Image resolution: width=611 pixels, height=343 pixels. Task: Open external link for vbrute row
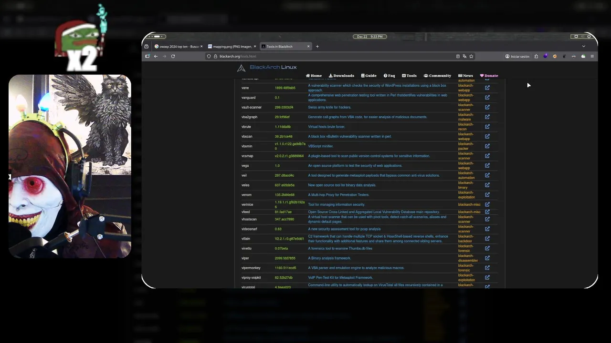[x=487, y=127]
